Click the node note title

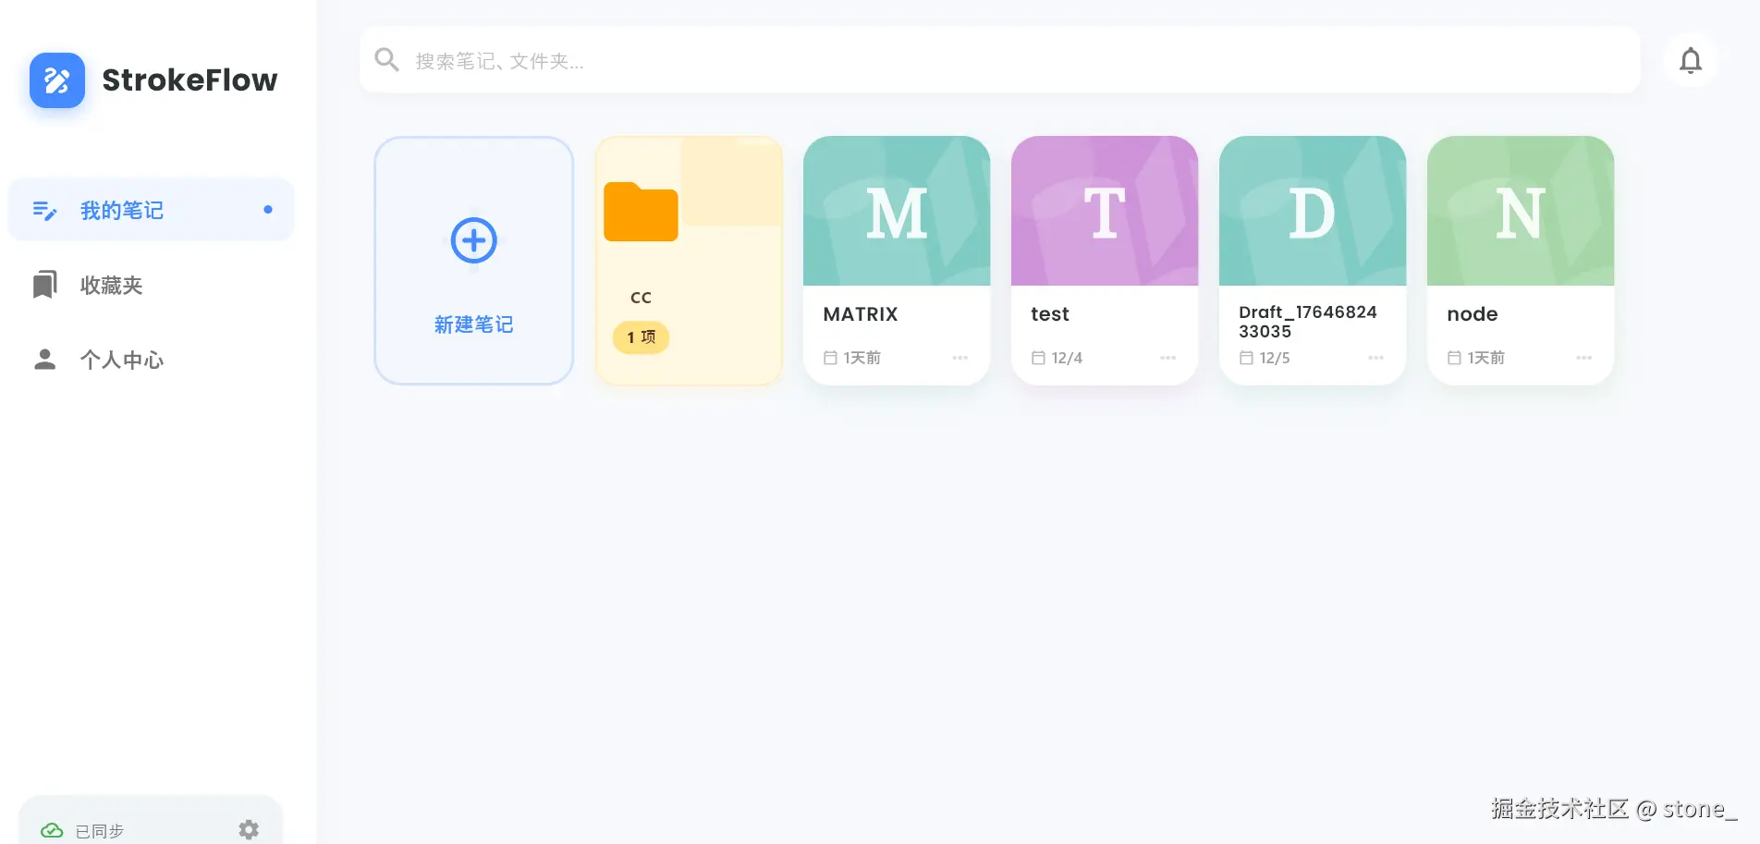[x=1473, y=314]
